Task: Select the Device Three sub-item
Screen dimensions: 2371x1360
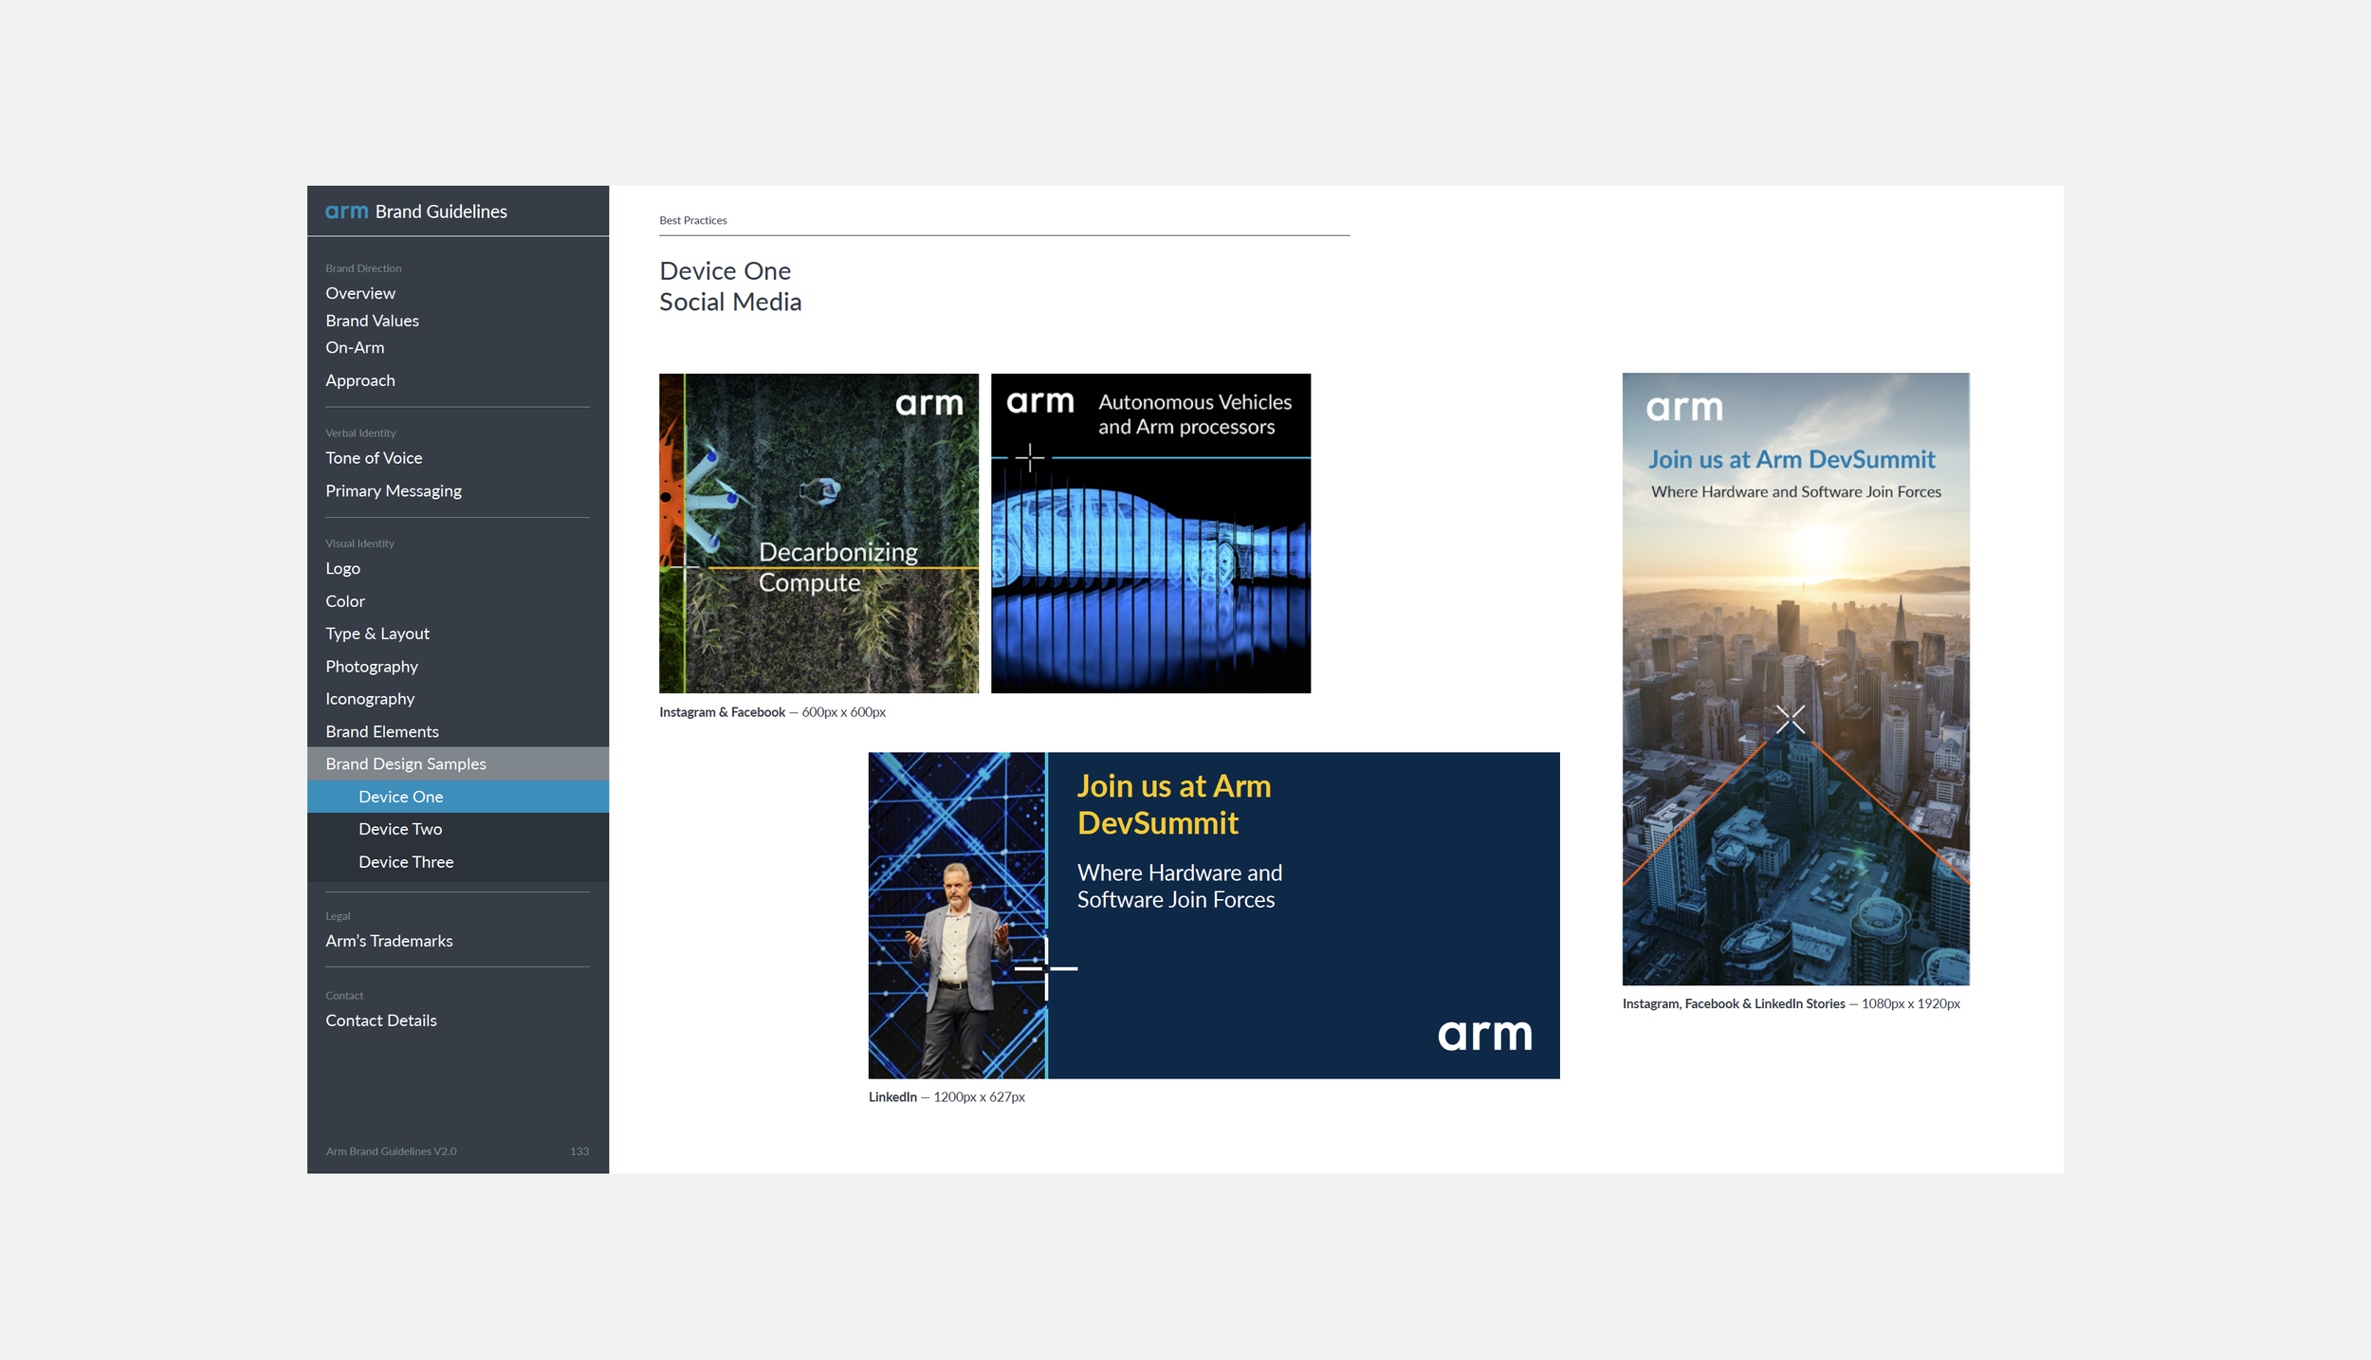Action: pos(406,862)
